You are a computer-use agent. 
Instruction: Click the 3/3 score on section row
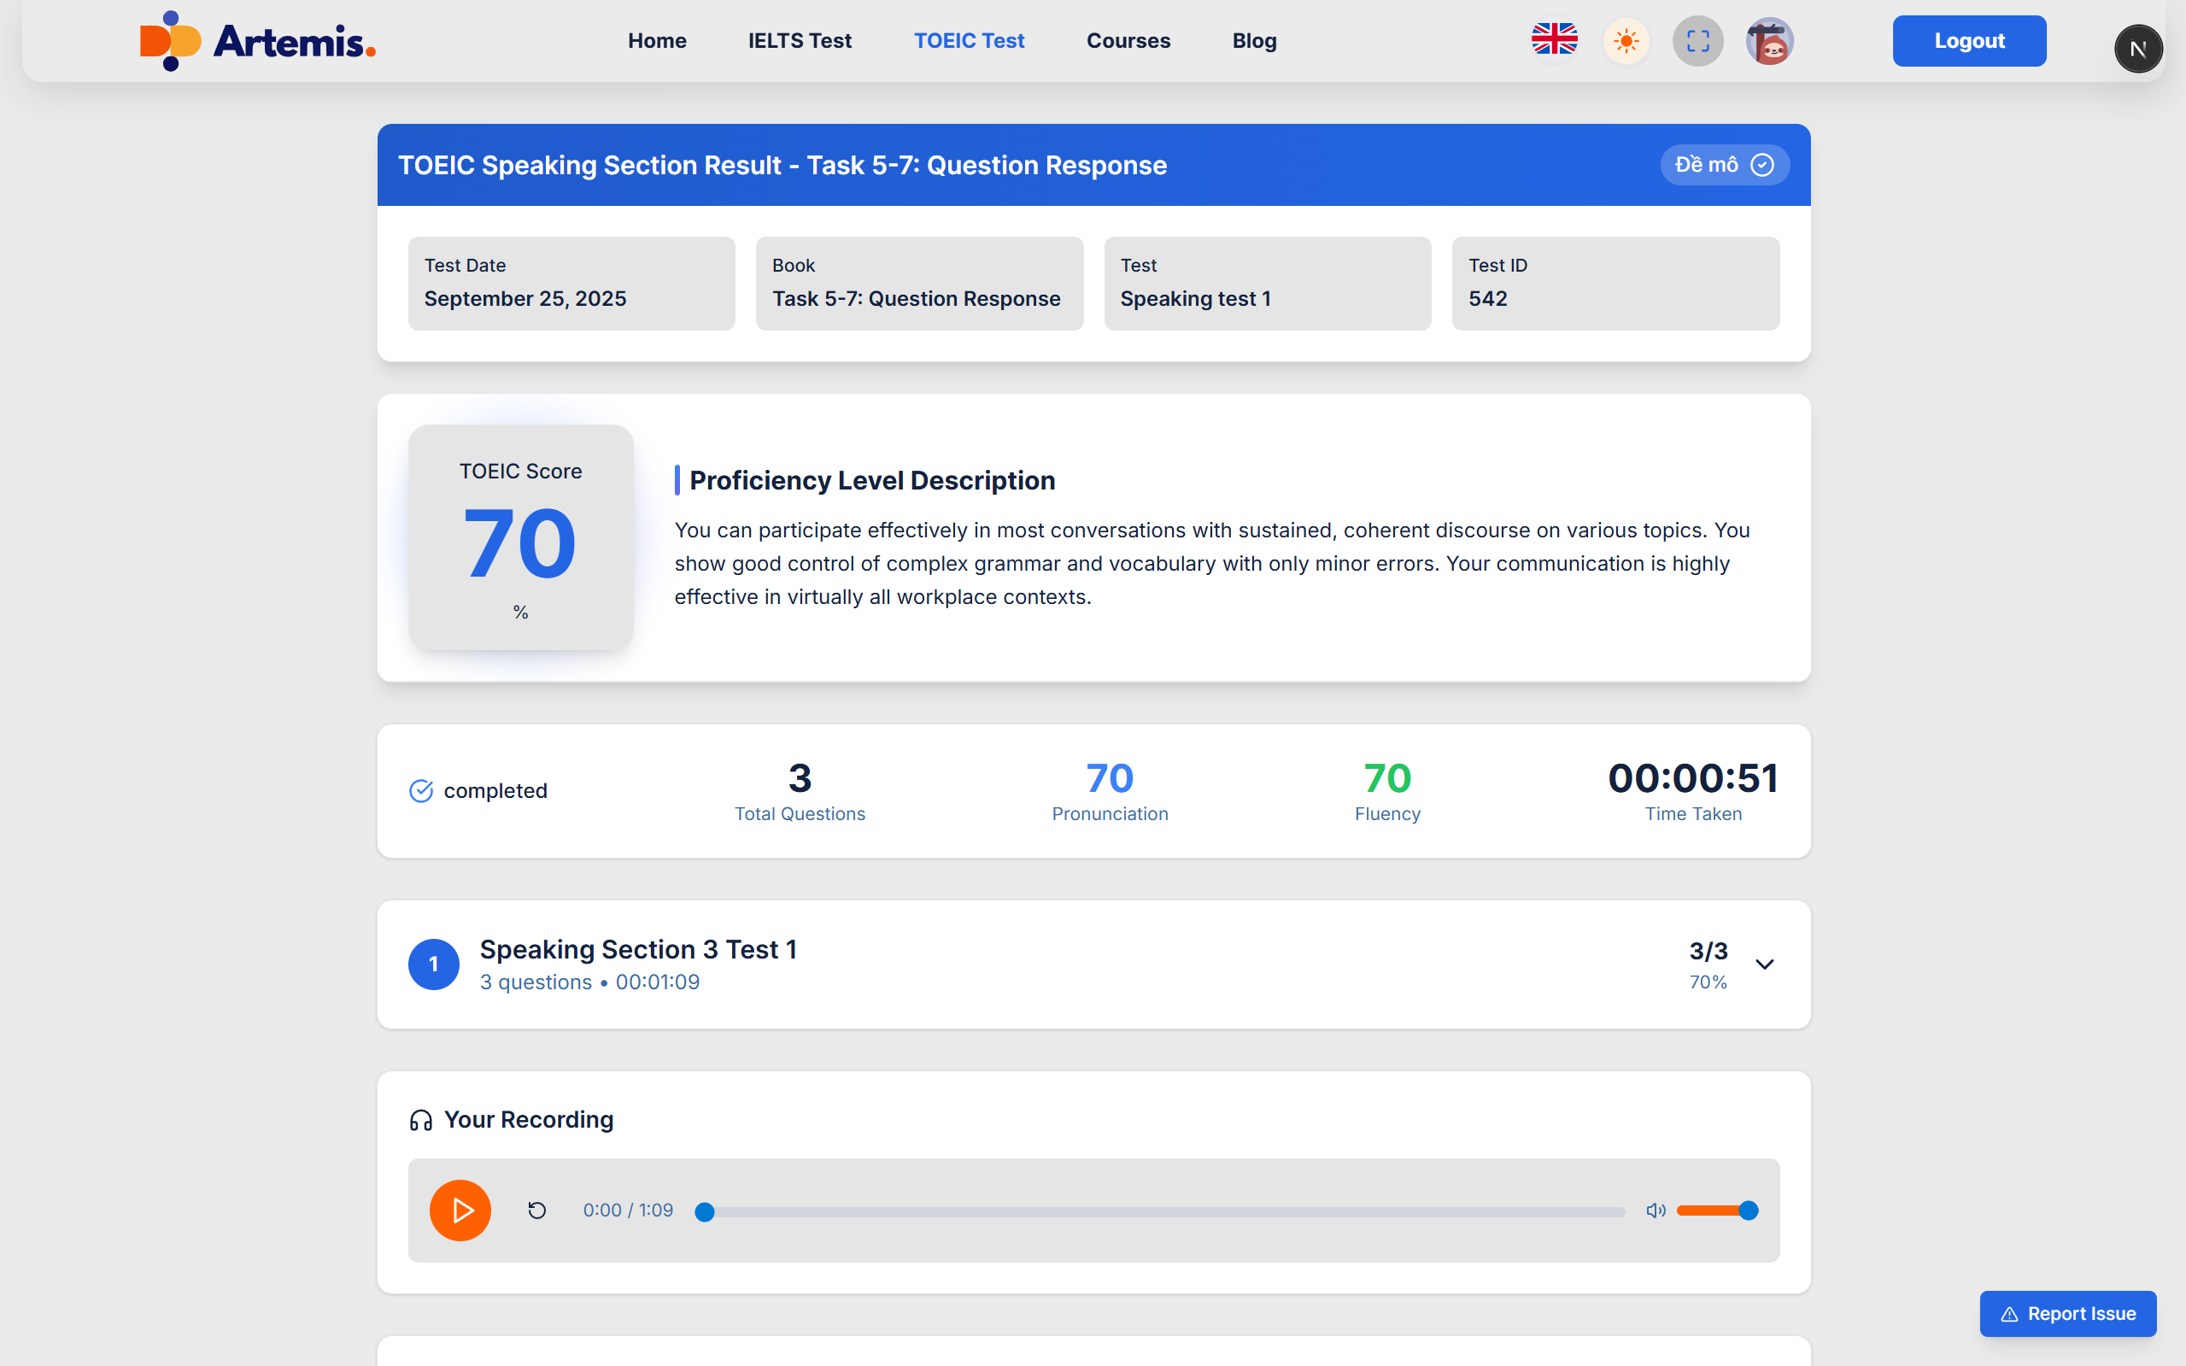point(1708,952)
